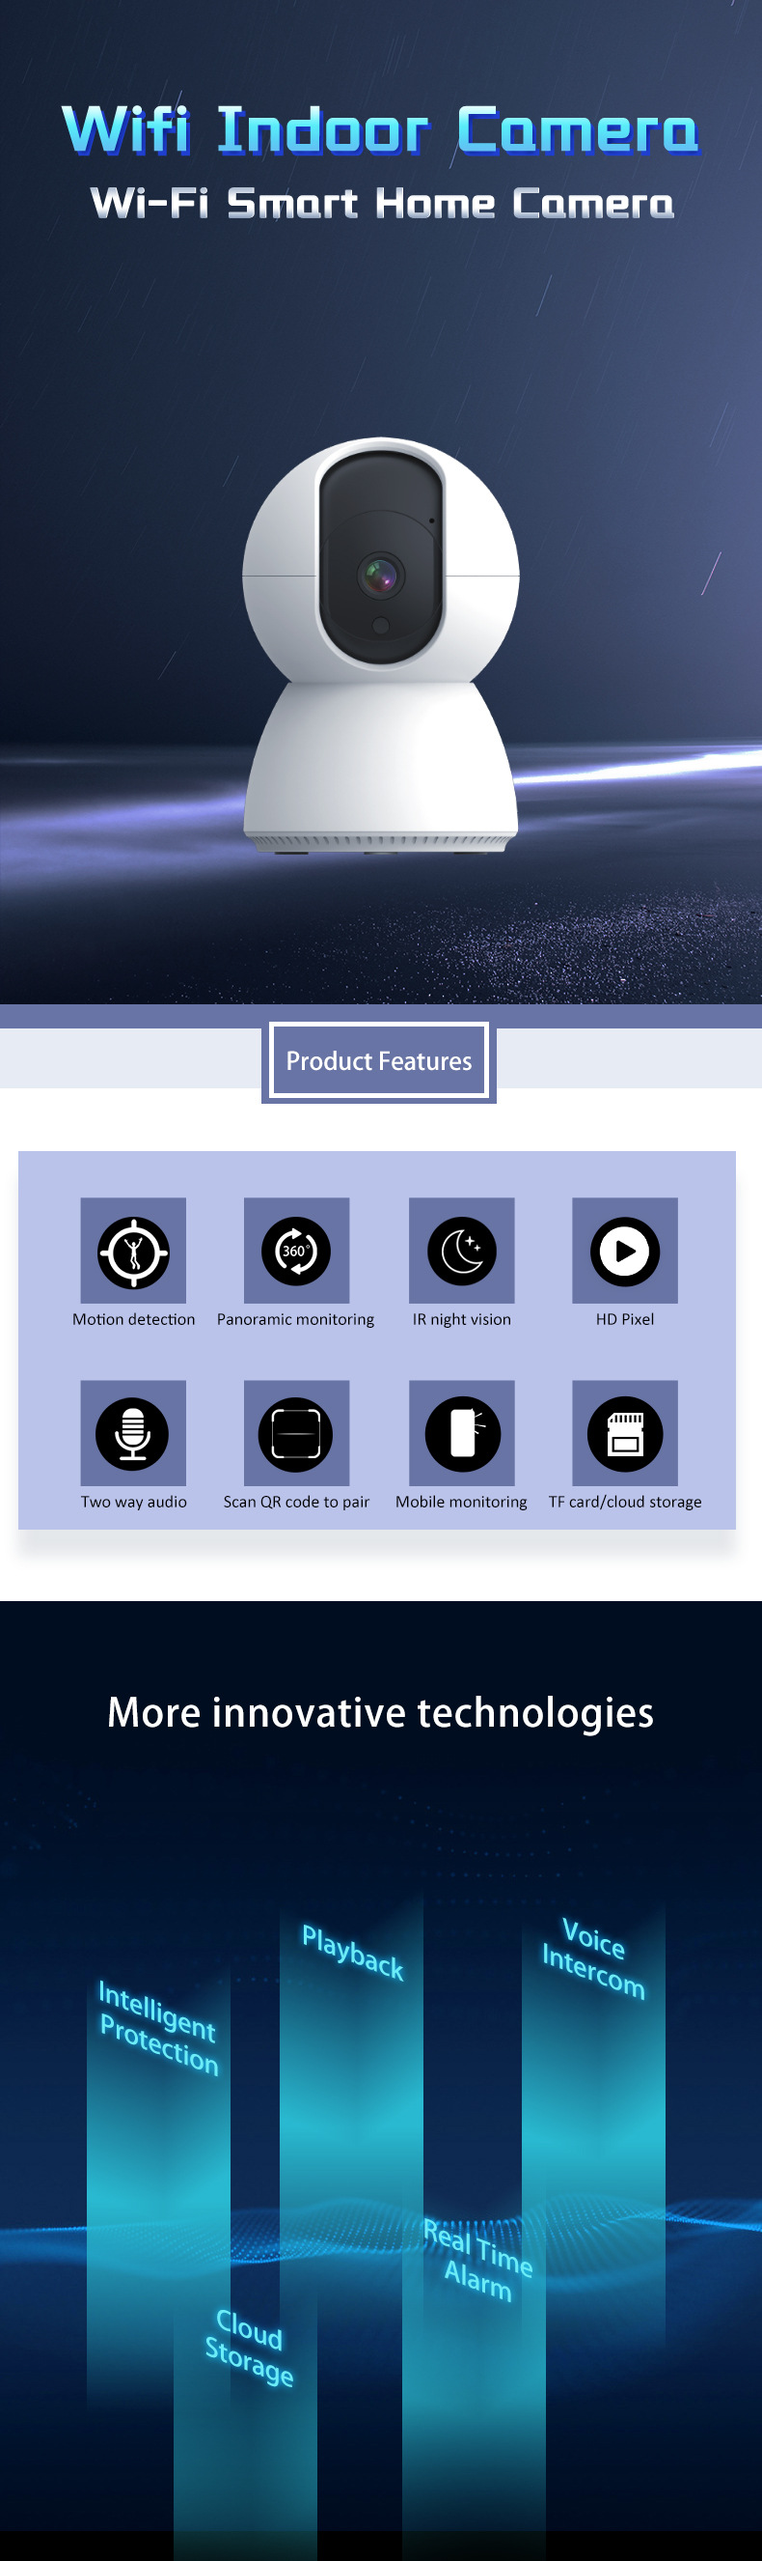The width and height of the screenshot is (762, 2561).
Task: Click the 'Panoramic monitoring' label
Action: 296,1319
